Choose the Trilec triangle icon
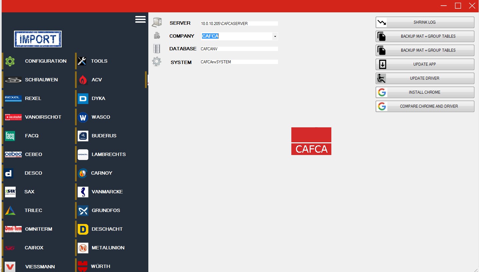The width and height of the screenshot is (479, 272). point(10,210)
